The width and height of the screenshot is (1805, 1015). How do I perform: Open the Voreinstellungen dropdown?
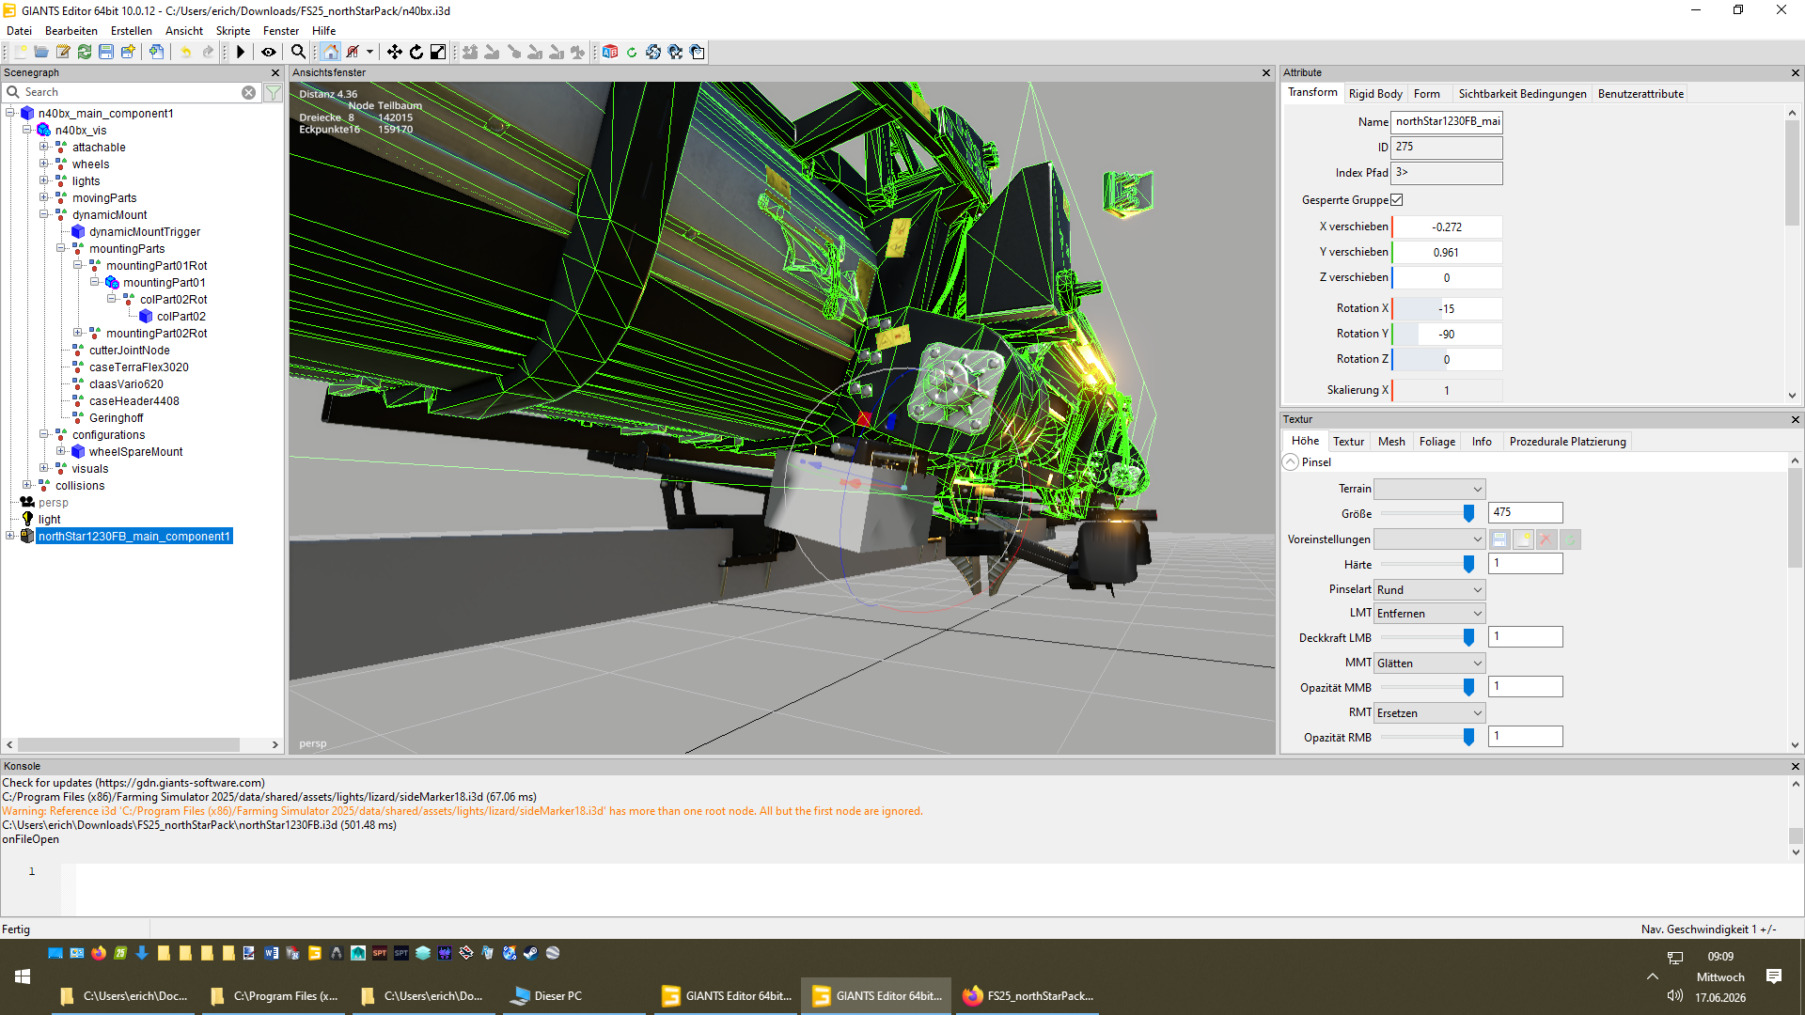[x=1429, y=539]
